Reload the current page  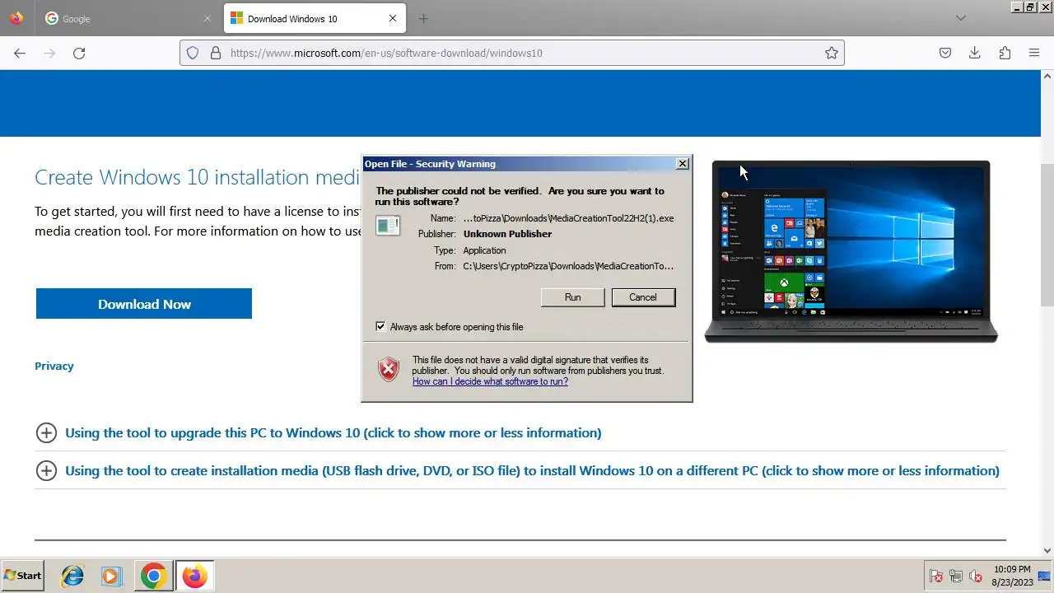point(79,53)
